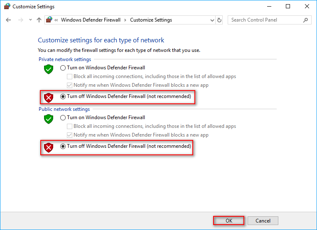Click the red shield under Private network
The image size is (317, 230).
[x=49, y=98]
